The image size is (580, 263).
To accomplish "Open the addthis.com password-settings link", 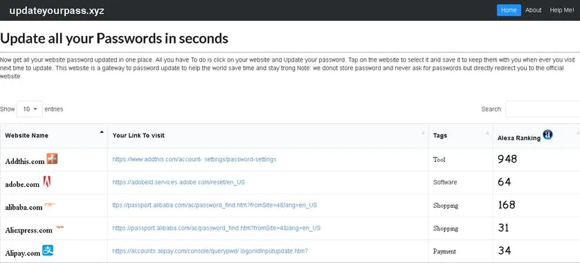I will [194, 159].
